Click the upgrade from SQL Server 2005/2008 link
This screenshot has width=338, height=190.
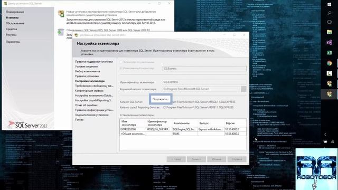[x=108, y=30]
